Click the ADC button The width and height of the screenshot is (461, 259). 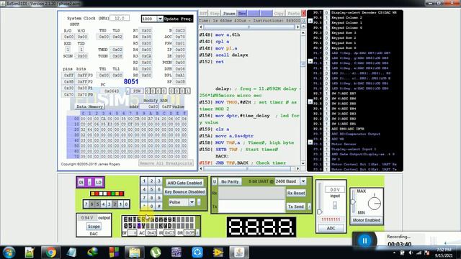(331, 228)
